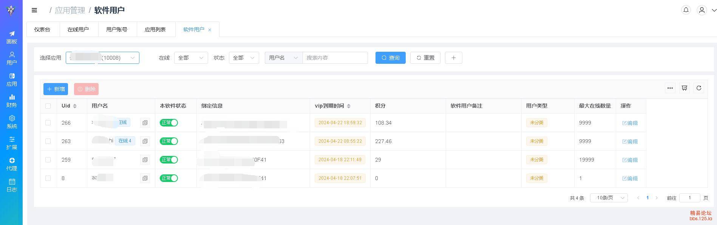
Task: Select the checkbox for Uid 263
Action: pos(48,141)
